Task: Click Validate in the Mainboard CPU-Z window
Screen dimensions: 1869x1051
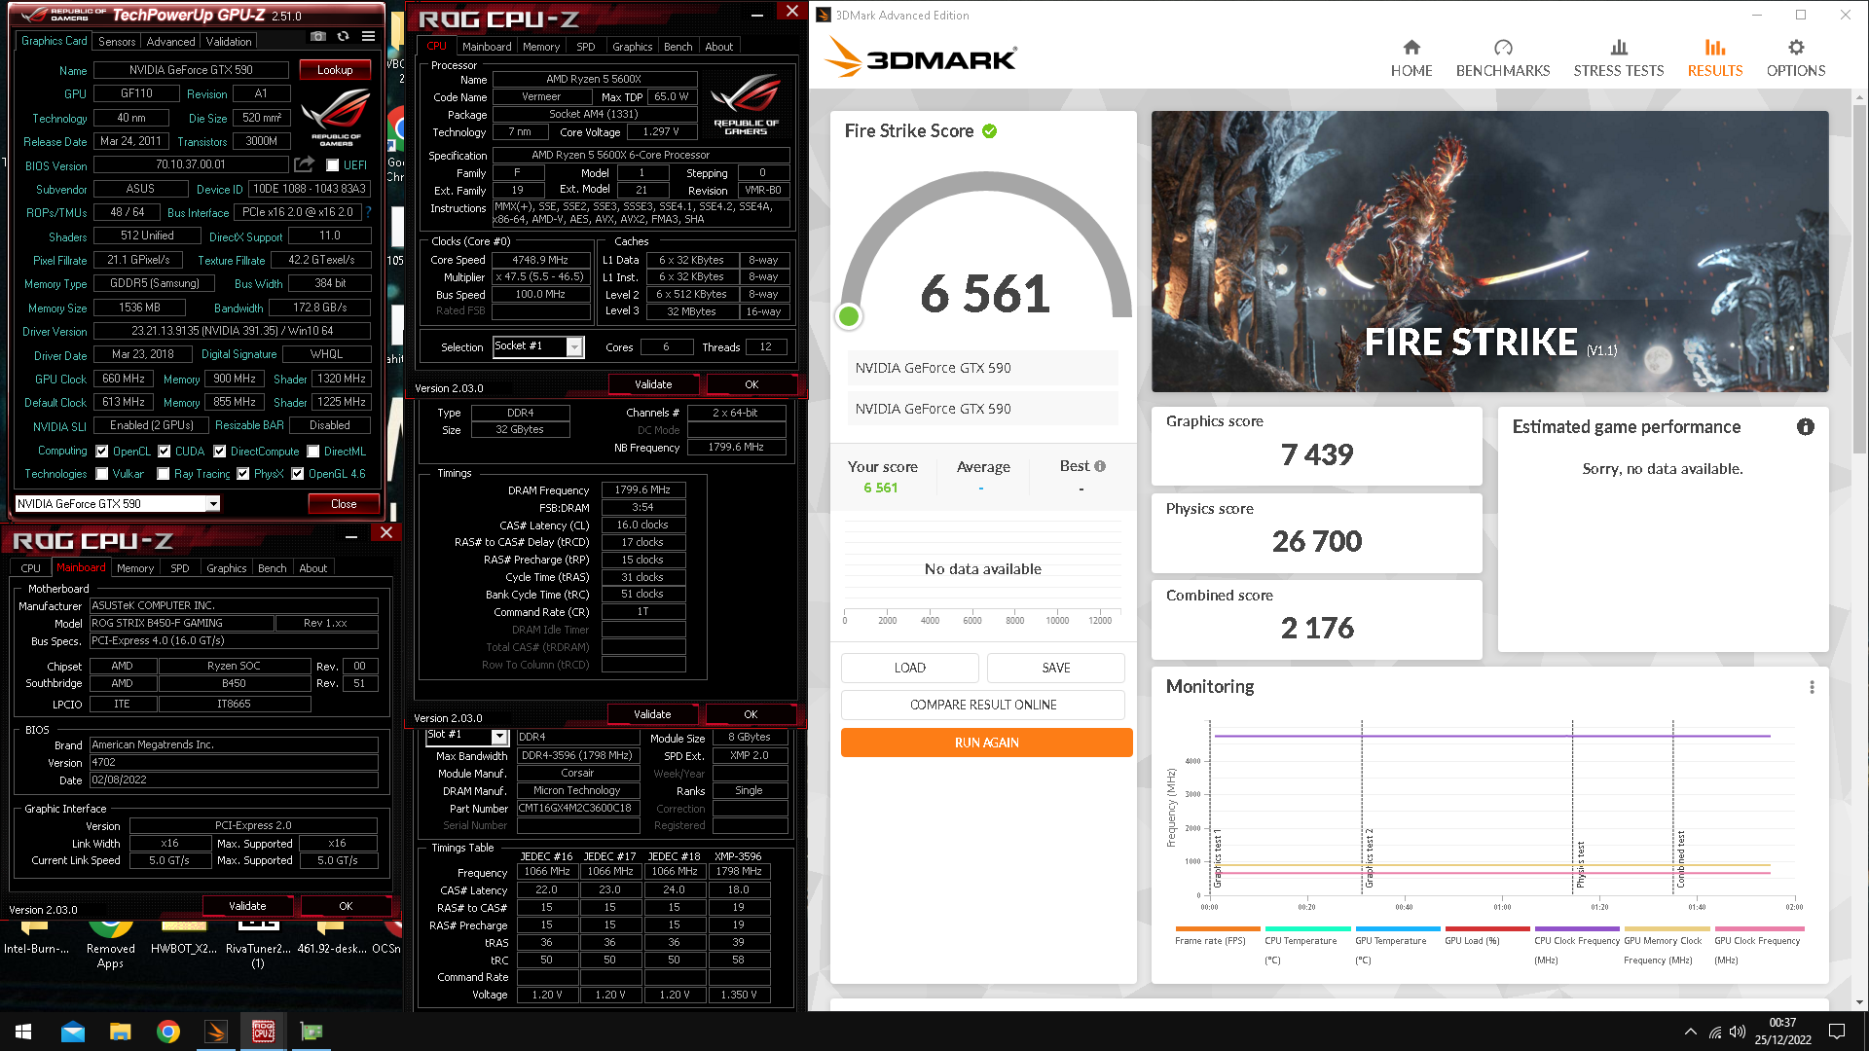Action: 247,906
